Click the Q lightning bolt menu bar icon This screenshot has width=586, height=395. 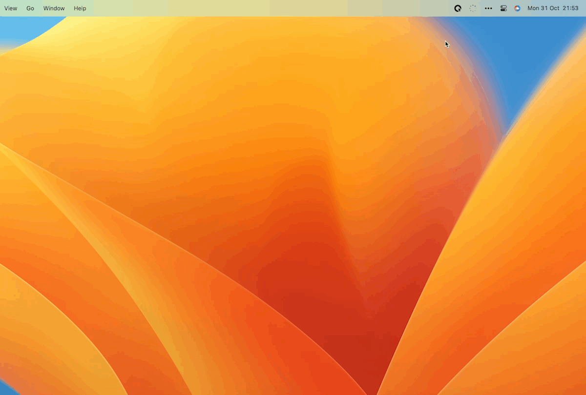tap(458, 8)
